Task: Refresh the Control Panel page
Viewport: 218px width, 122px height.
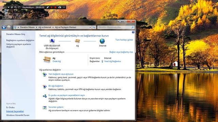Action: tap(94, 27)
